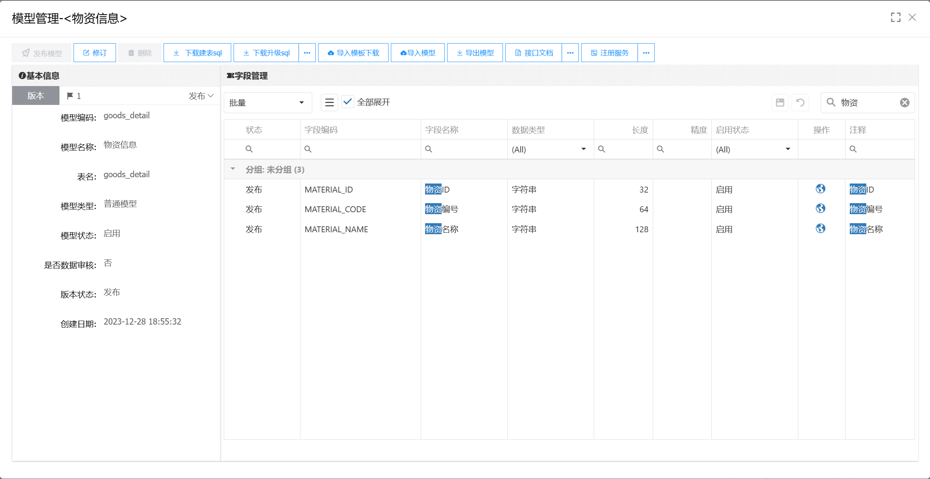Click globe icon in MATERIAL_NAME row
Screen dimensions: 930x479
(820, 229)
